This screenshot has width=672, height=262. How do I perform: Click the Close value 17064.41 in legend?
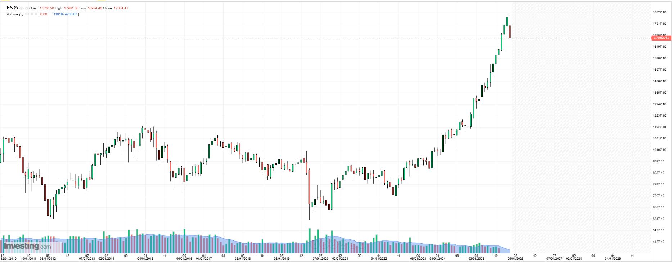click(x=121, y=8)
